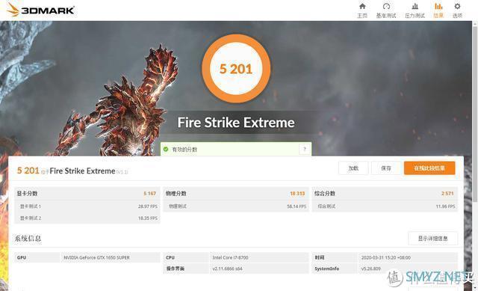This screenshot has height=291, width=478.
Task: Click the 综合分数 header
Action: [325, 193]
